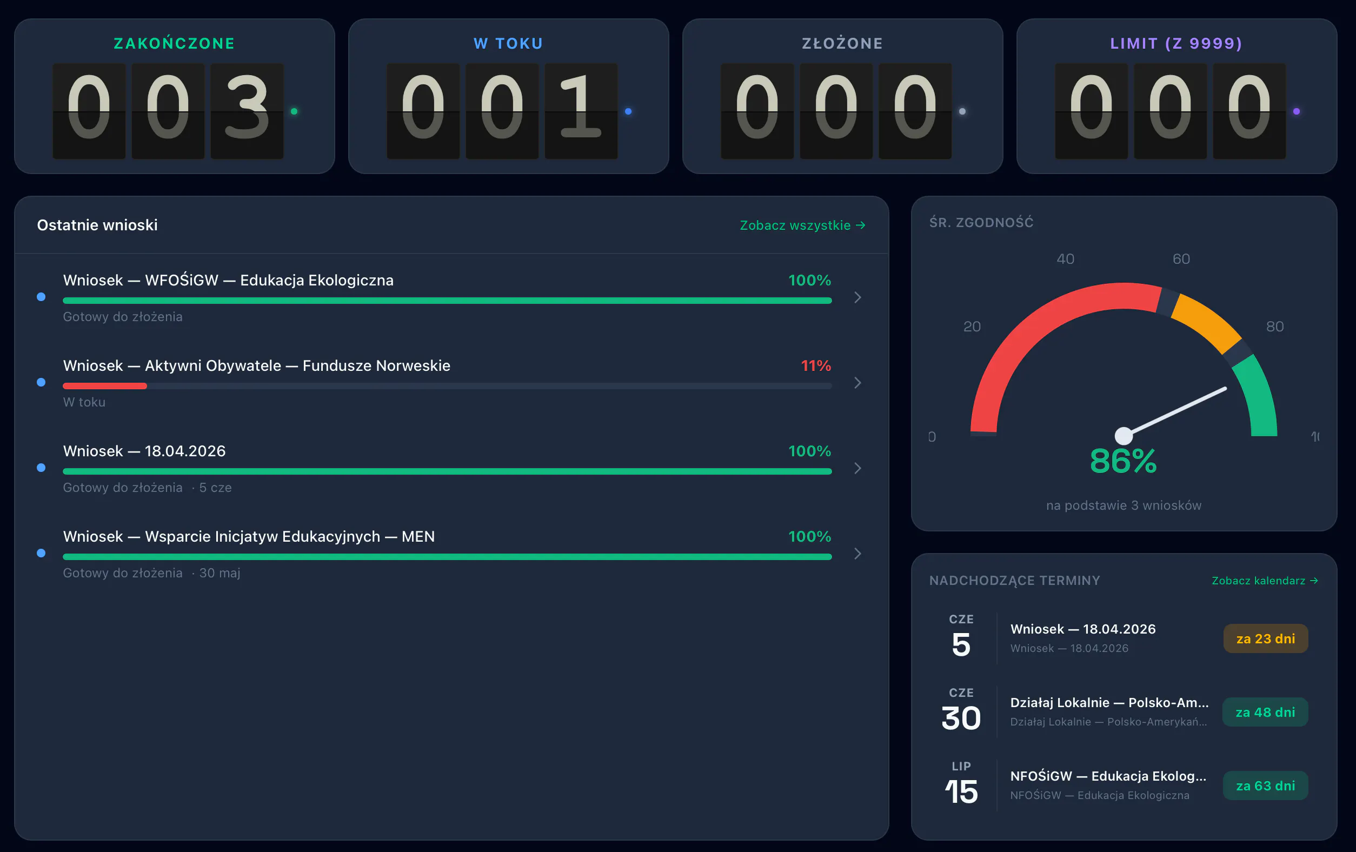Open 'Wniosek — Wsparcie Inicjatyw Edukacyjnych — MEN'
Viewport: 1356px width, 852px height.
(249, 537)
